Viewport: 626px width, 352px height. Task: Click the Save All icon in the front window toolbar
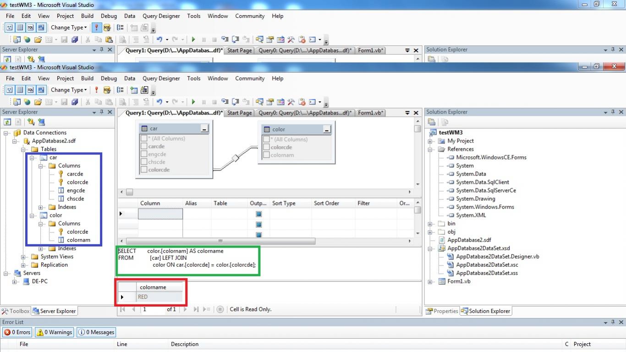click(x=75, y=102)
